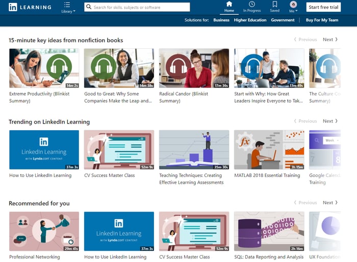Click the Trending on LinkedIn Learning heading
357x262 pixels.
pos(49,122)
